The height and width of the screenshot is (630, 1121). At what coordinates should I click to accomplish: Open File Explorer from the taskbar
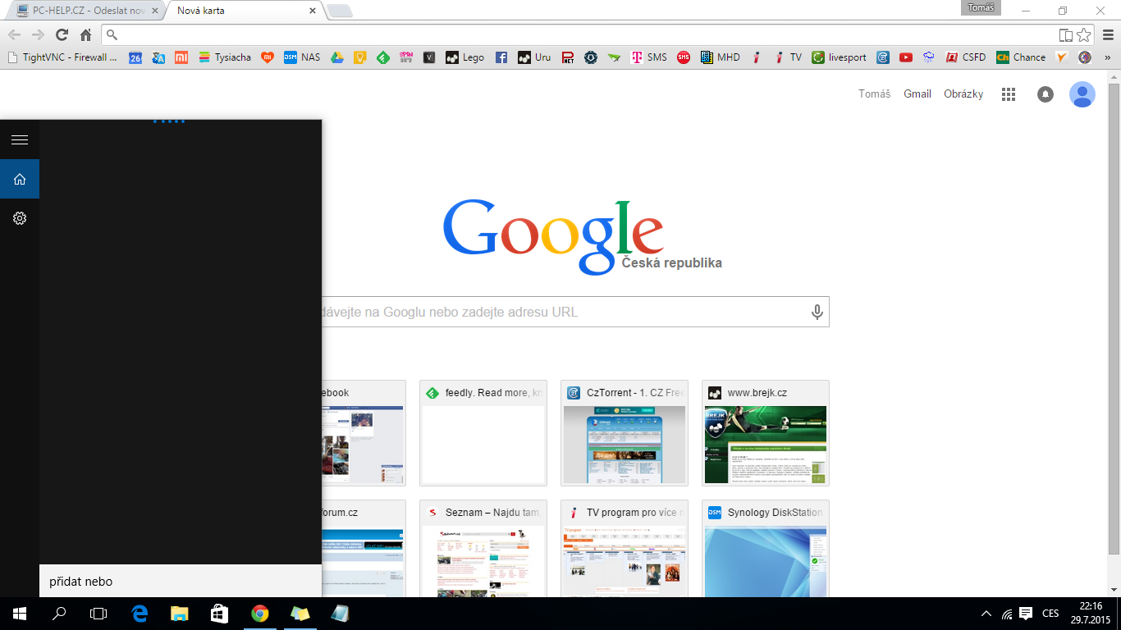pyautogui.click(x=180, y=614)
